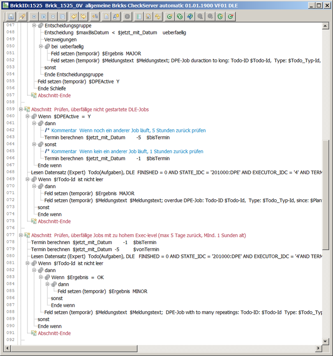Click the last green refresh icon with red mark

click(x=230, y=16)
